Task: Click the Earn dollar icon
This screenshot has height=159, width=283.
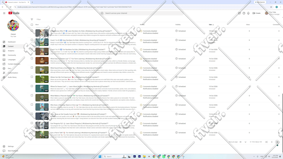Action: click(4, 68)
